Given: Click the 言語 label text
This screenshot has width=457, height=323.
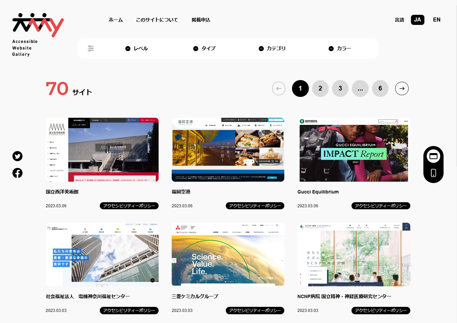Looking at the screenshot, I should tap(400, 20).
